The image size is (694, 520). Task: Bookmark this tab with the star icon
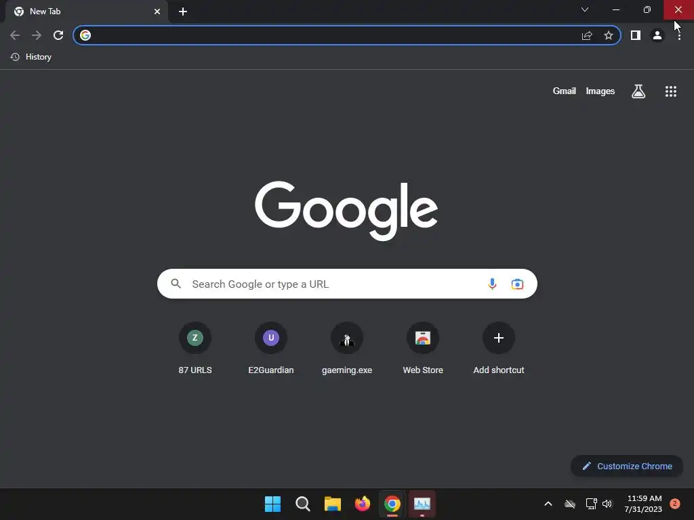click(x=609, y=35)
